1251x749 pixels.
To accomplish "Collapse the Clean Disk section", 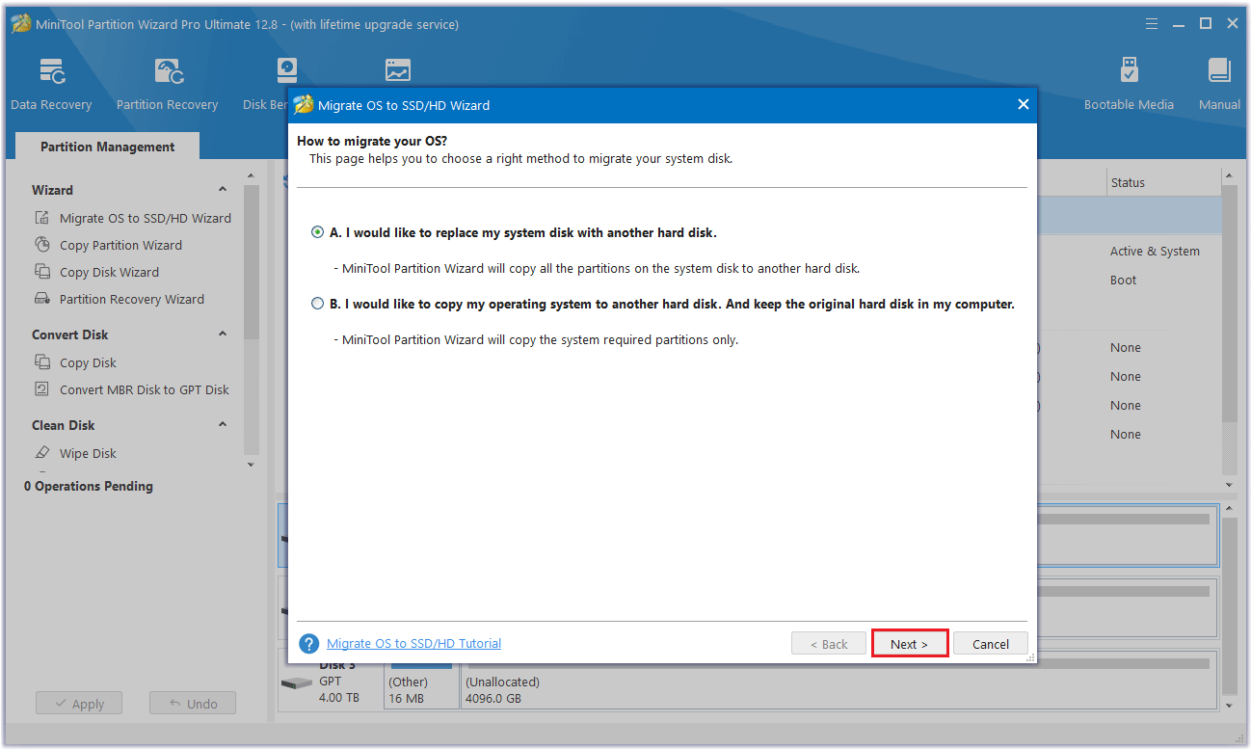I will point(223,425).
